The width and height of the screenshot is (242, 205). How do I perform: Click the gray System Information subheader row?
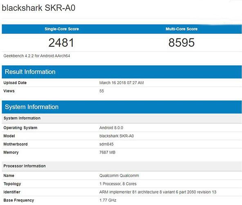pos(122,118)
